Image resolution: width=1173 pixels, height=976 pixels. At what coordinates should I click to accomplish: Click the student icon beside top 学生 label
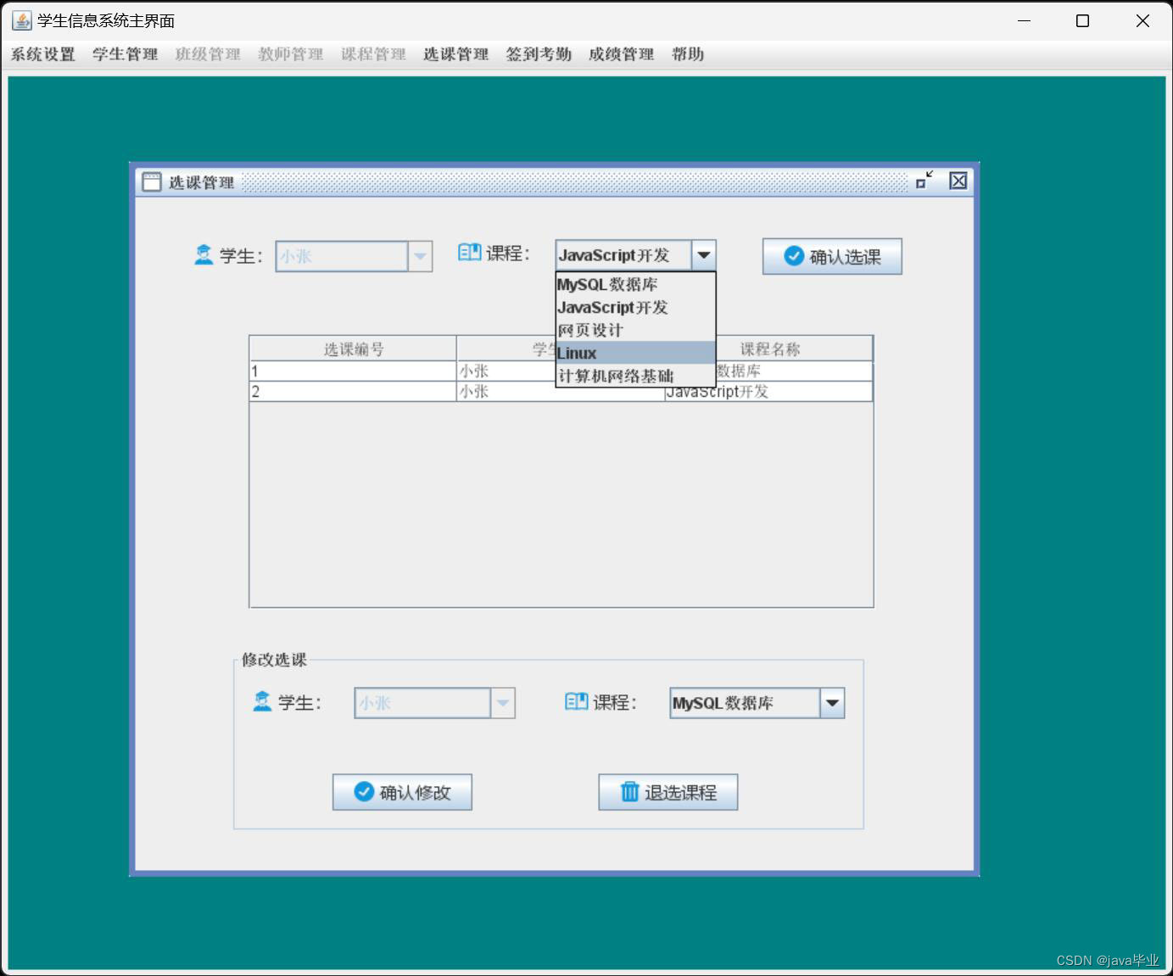tap(204, 254)
